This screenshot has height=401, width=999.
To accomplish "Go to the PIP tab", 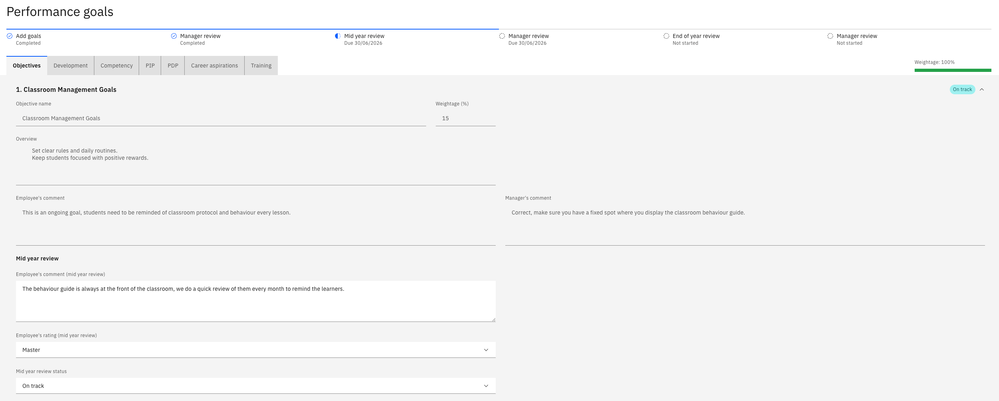I will (150, 66).
